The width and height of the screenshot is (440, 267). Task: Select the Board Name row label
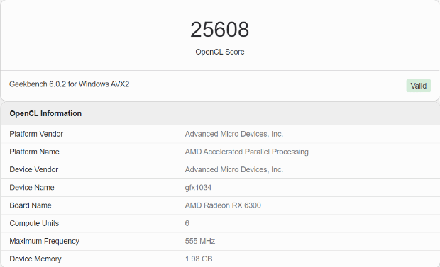pos(31,205)
